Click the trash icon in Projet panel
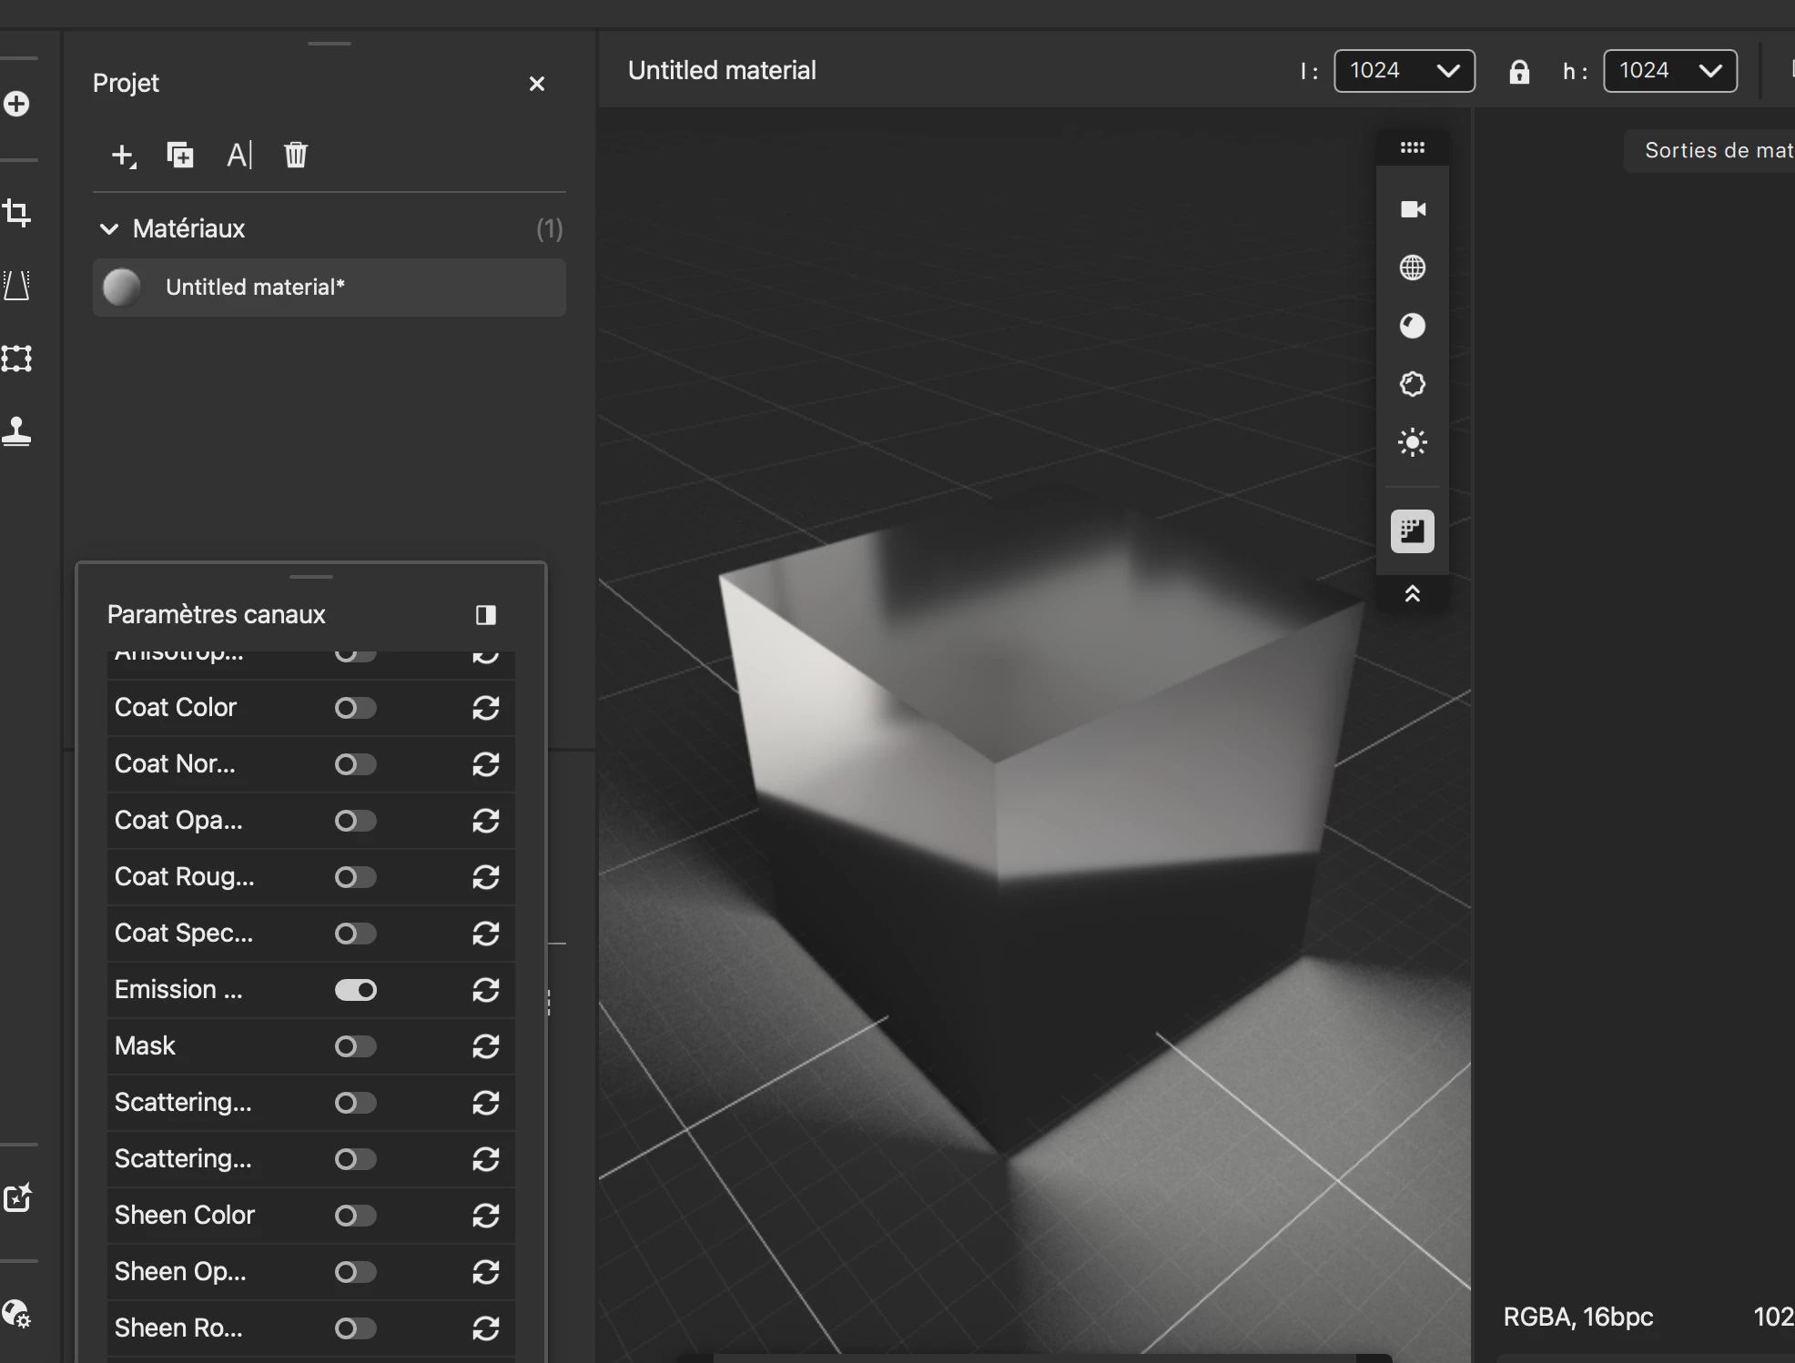This screenshot has height=1363, width=1795. click(296, 155)
